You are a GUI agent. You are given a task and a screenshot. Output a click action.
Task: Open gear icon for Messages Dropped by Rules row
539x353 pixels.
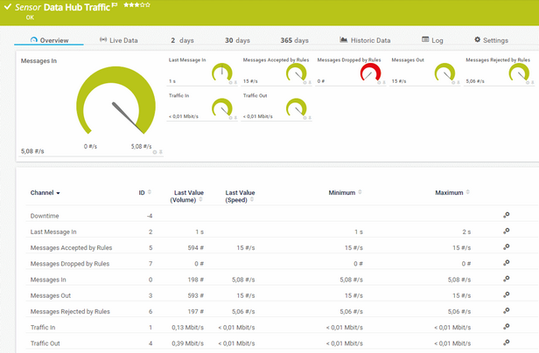pyautogui.click(x=506, y=263)
